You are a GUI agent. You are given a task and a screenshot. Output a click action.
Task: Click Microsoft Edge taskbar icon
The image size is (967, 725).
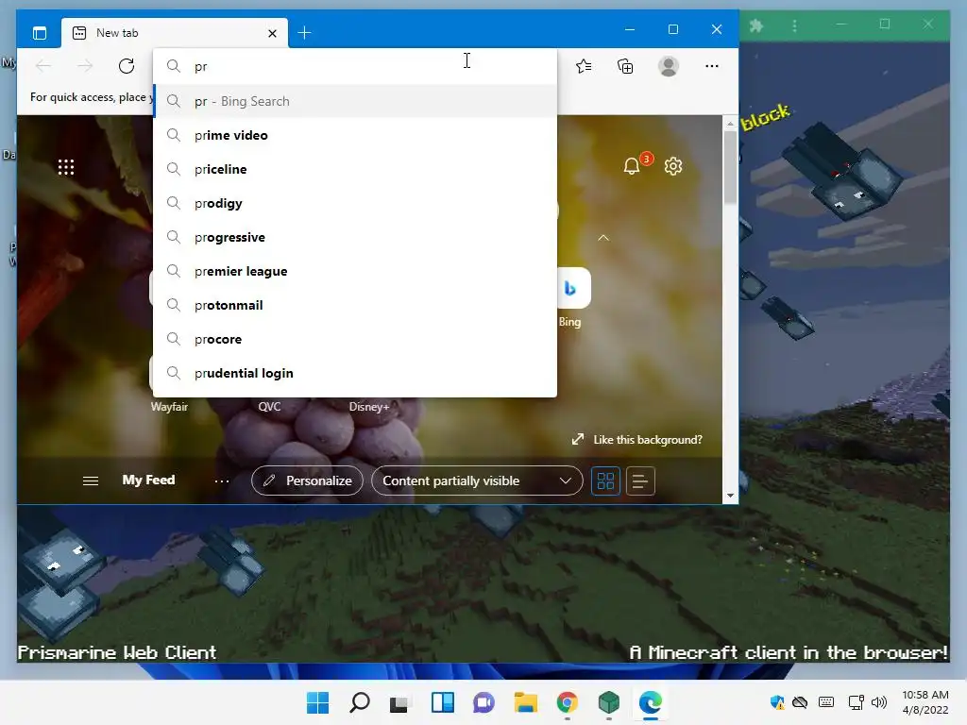tap(651, 702)
